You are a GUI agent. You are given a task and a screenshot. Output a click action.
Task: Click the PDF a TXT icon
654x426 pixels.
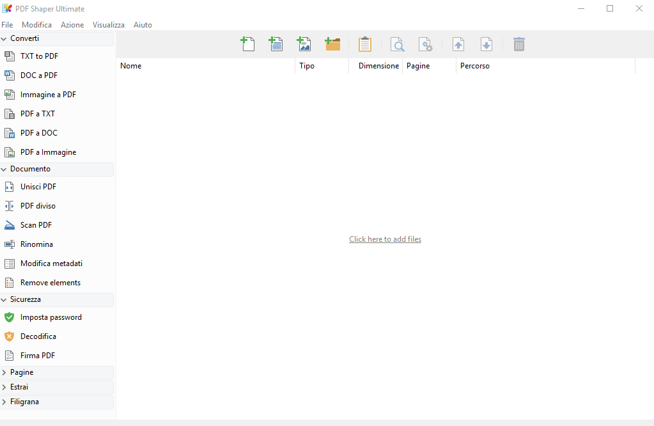click(x=9, y=113)
